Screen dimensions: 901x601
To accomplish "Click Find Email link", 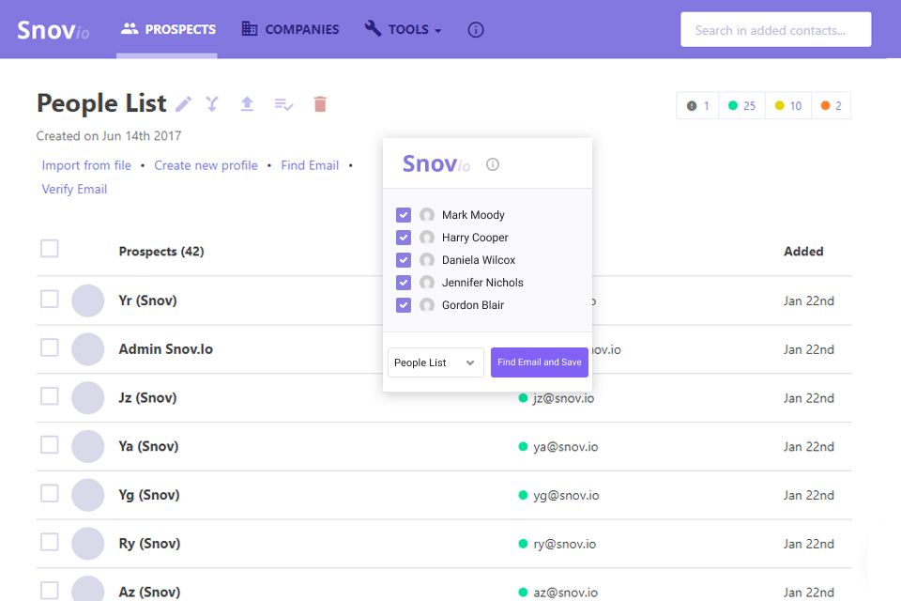I will pos(310,165).
